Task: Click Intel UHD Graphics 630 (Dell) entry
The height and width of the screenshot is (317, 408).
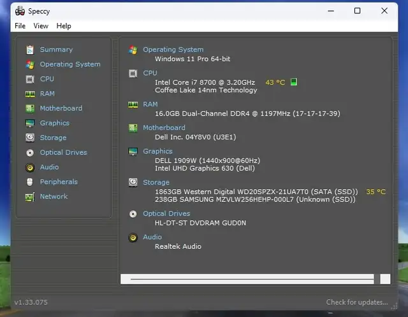Action: click(x=205, y=169)
